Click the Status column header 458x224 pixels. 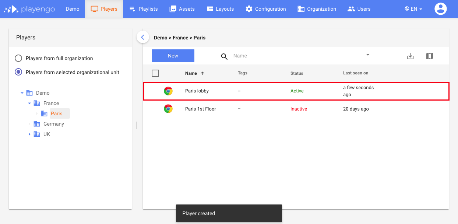click(297, 73)
